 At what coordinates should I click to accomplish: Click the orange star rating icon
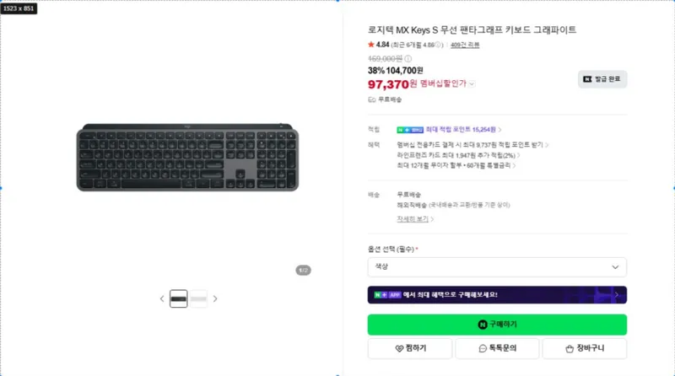(x=371, y=45)
